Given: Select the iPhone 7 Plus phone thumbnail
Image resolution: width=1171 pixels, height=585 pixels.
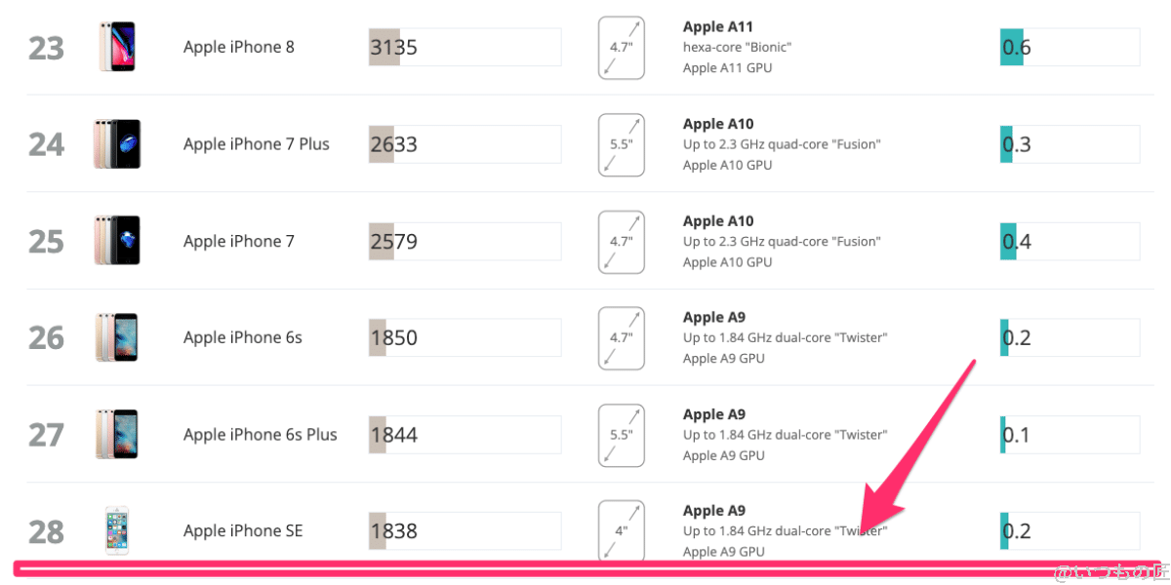Looking at the screenshot, I should (x=117, y=143).
